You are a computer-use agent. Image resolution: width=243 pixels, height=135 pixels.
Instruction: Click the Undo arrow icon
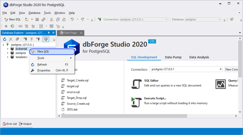(72, 19)
